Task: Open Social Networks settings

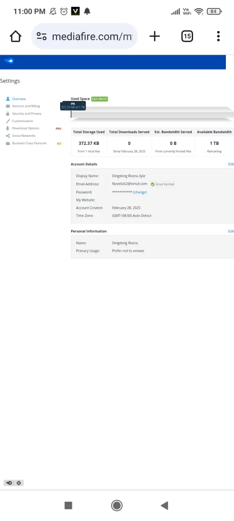Action: tap(24, 136)
